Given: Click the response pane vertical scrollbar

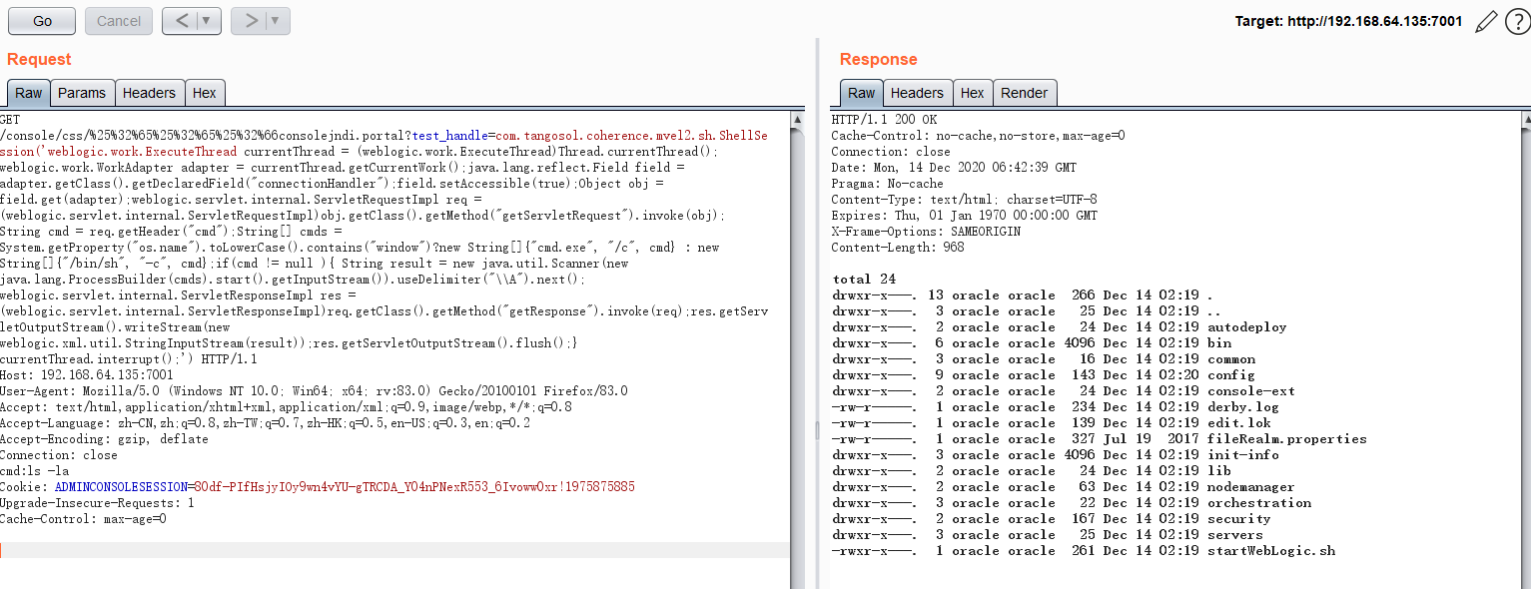Looking at the screenshot, I should (x=1524, y=349).
